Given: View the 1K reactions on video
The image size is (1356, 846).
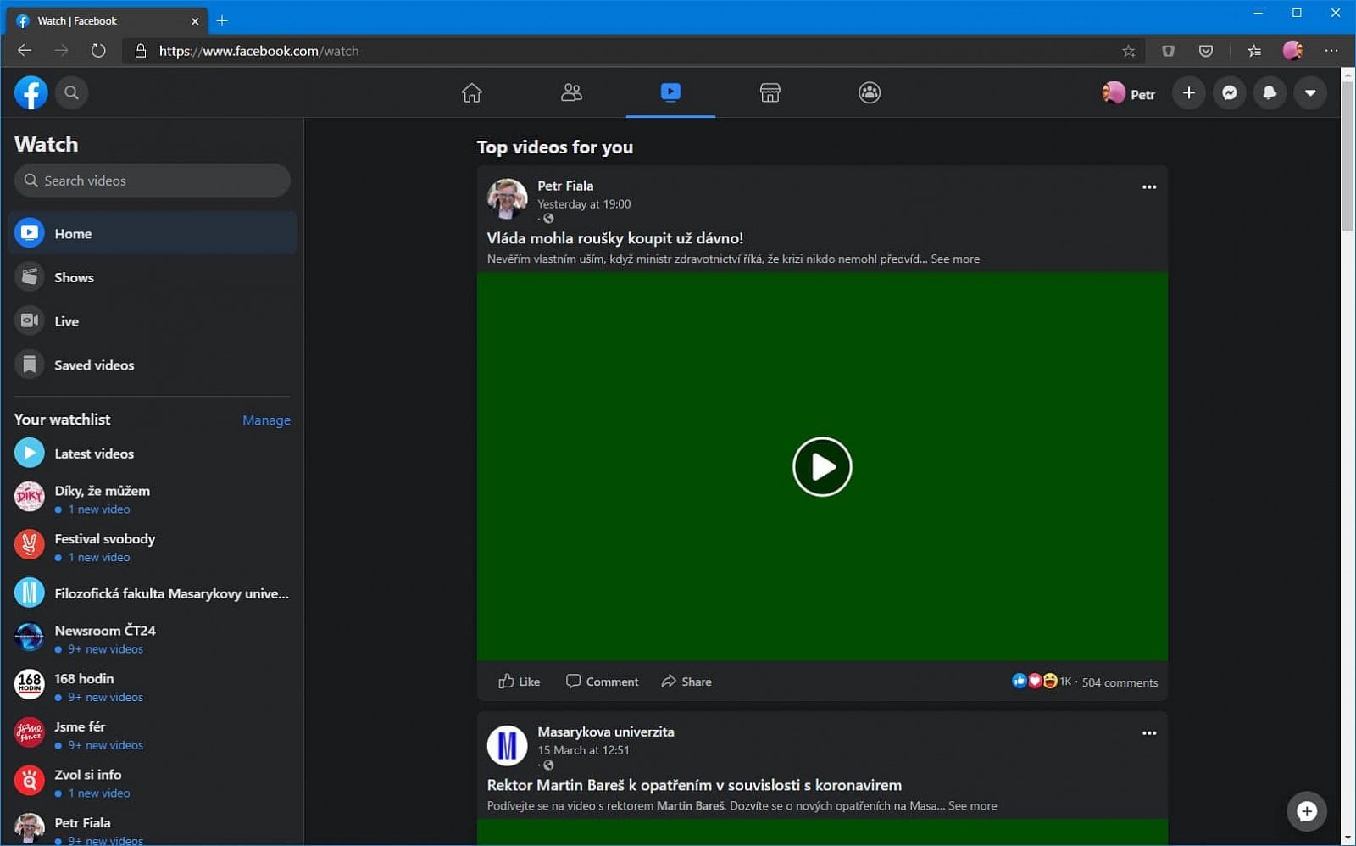Looking at the screenshot, I should click(1042, 682).
